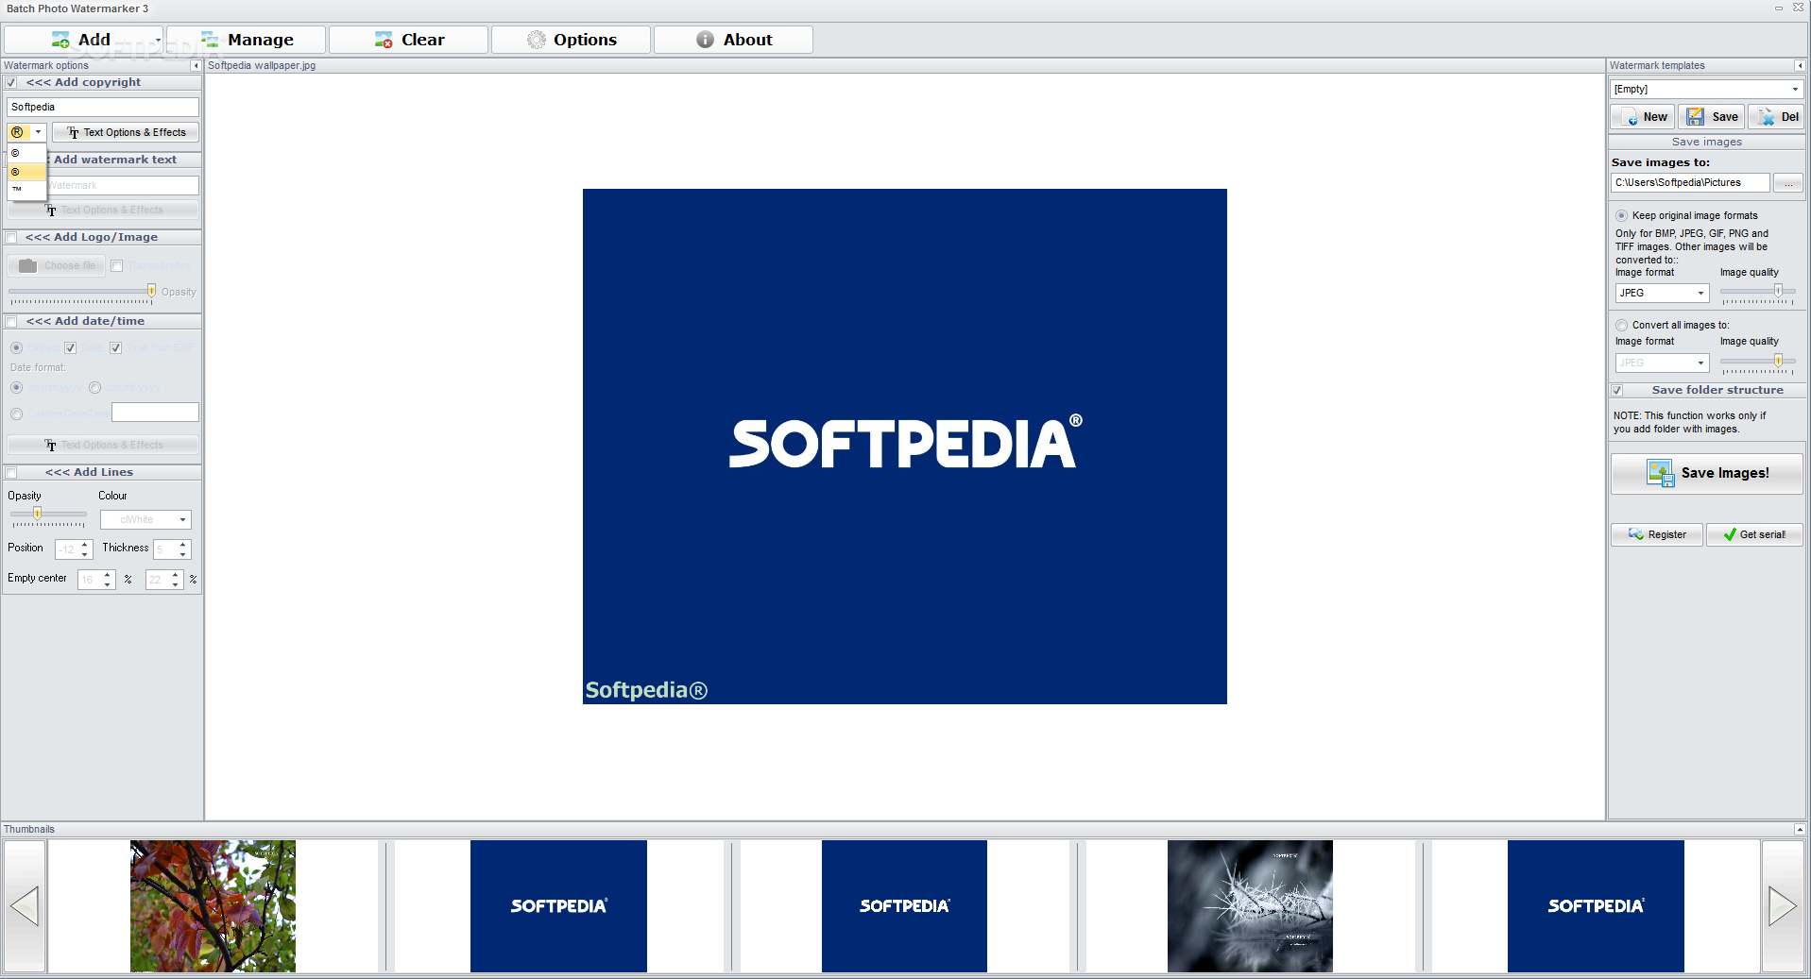Open the Manage menu
This screenshot has height=979, width=1811.
coord(247,40)
